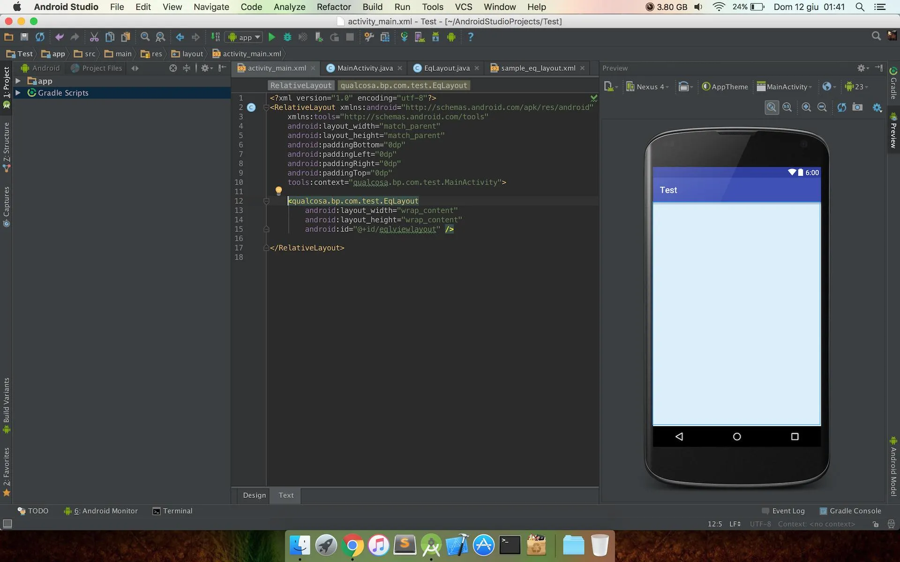The height and width of the screenshot is (562, 900).
Task: Open the app run configuration dropdown
Action: click(244, 37)
